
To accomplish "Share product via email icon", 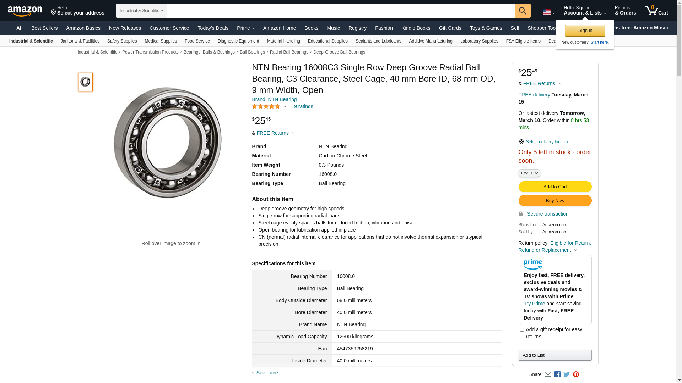I will 548,374.
